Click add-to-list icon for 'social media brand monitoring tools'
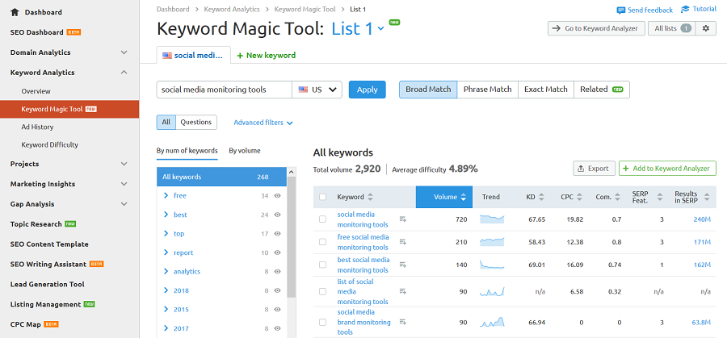The image size is (727, 338). (403, 322)
